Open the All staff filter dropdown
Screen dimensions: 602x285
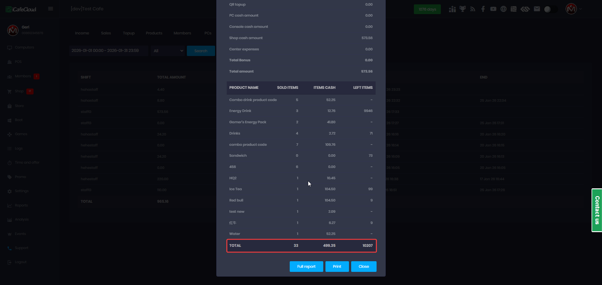click(168, 51)
